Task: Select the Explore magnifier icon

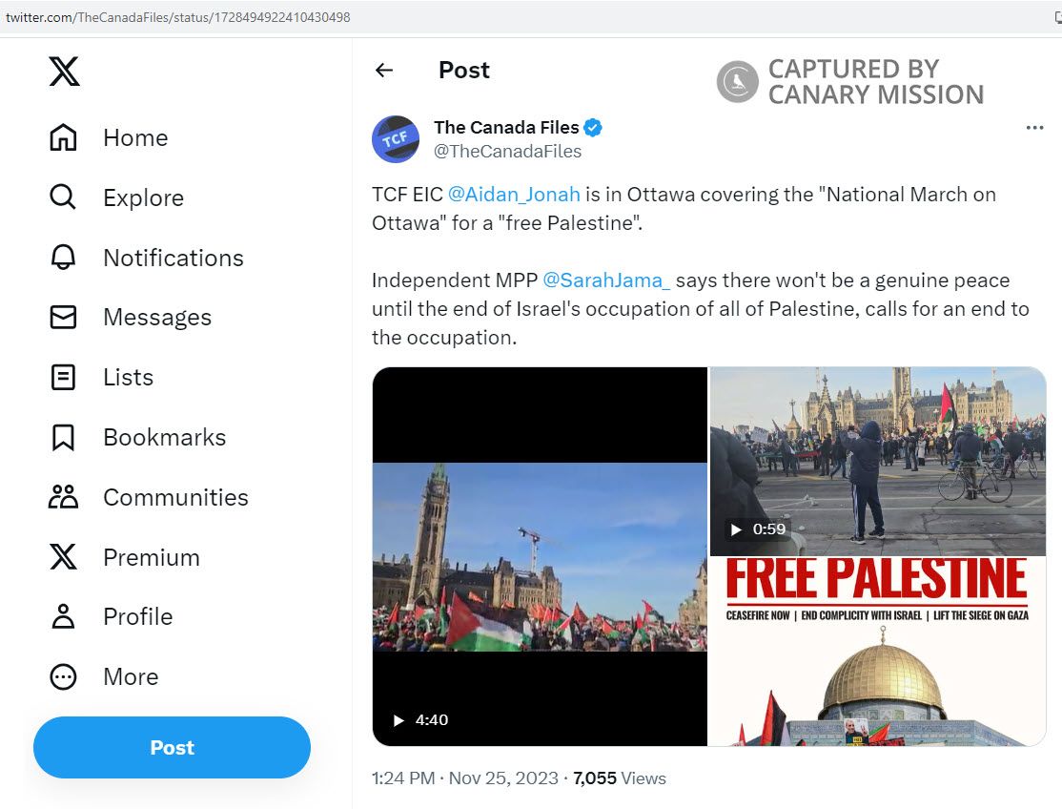Action: pos(63,197)
